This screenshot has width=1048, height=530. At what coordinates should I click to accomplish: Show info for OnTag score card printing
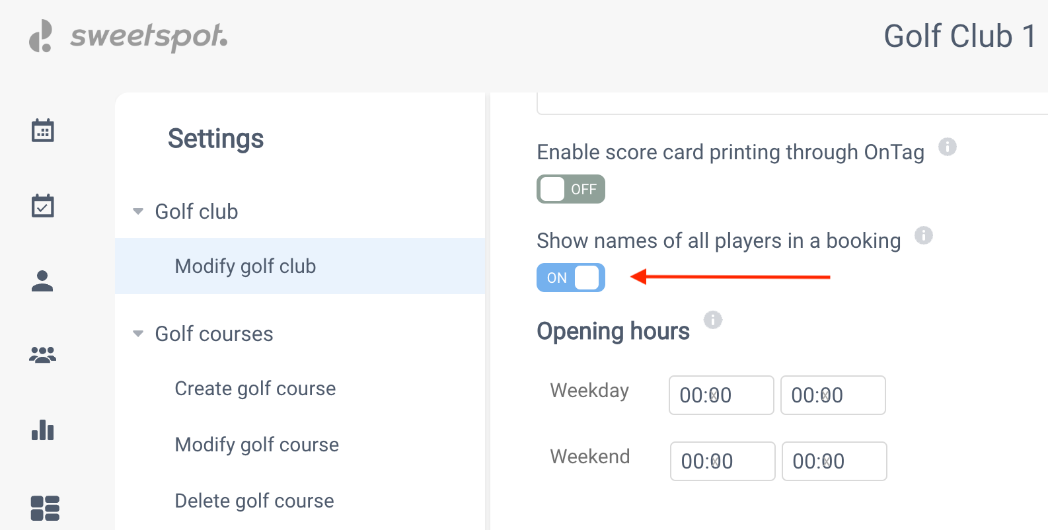948,147
